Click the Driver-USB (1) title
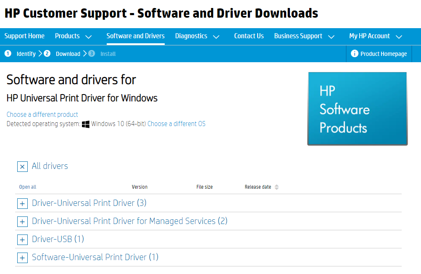This screenshot has height=274, width=421. click(58, 239)
